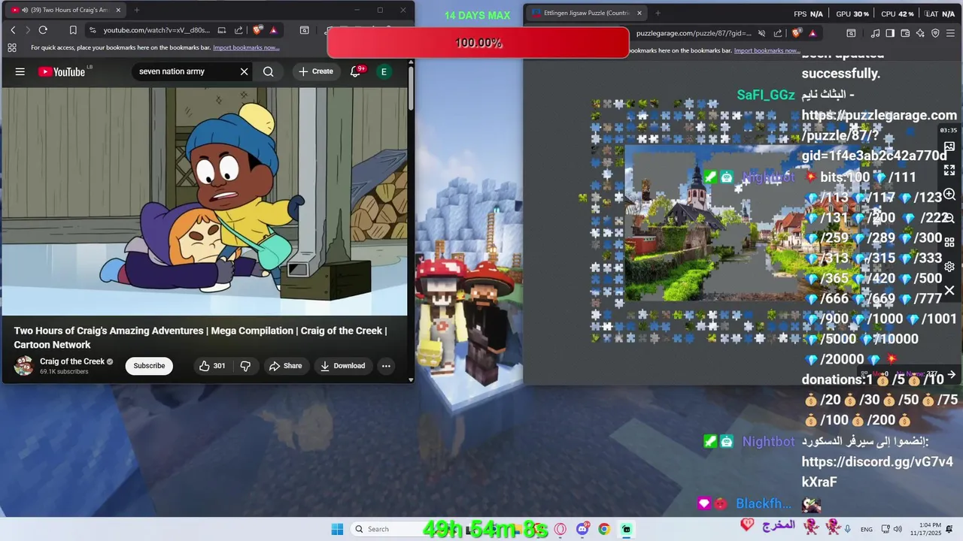
Task: Reload the YouTube page
Action: pyautogui.click(x=43, y=30)
